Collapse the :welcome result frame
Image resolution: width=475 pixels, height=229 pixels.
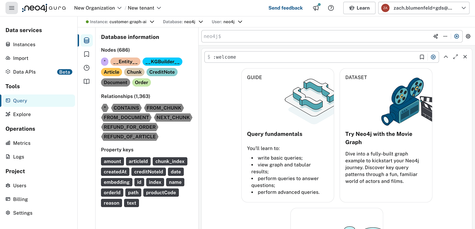point(446,57)
